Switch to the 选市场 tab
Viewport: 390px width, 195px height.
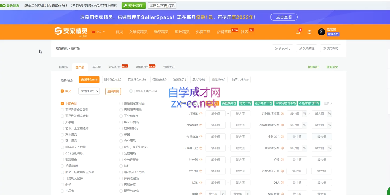tap(97, 67)
